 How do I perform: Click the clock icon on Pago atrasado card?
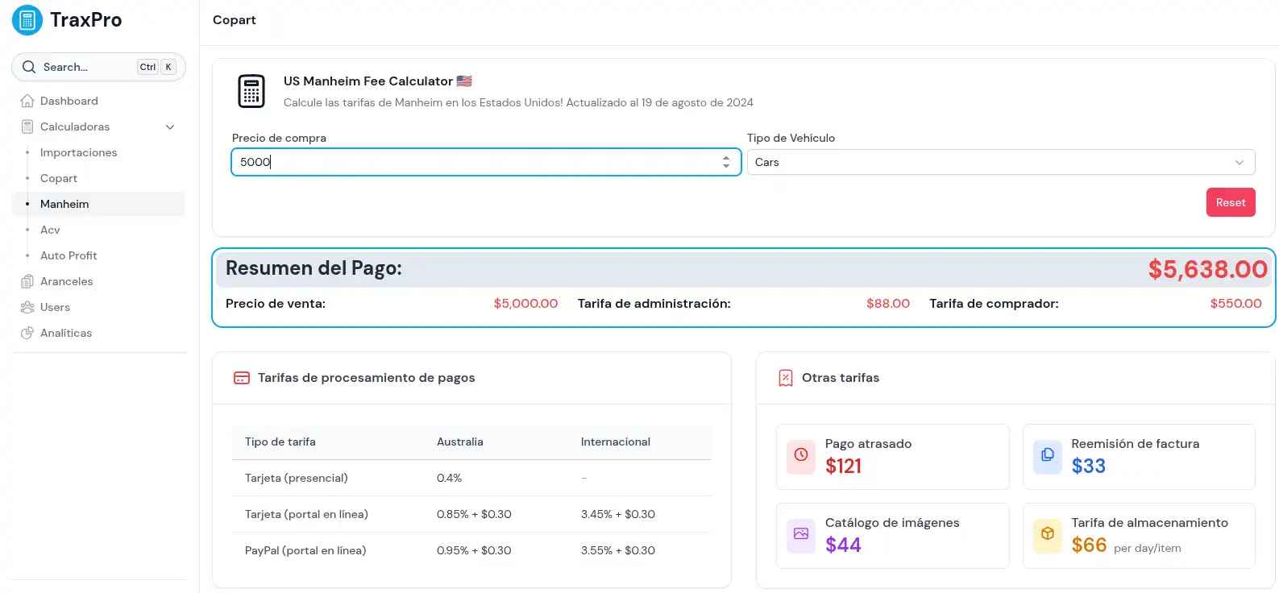coord(801,455)
